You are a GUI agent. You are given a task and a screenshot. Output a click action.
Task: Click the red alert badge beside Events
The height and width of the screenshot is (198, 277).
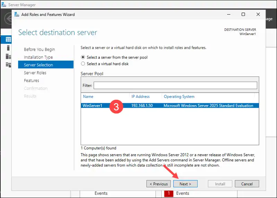tap(169, 193)
